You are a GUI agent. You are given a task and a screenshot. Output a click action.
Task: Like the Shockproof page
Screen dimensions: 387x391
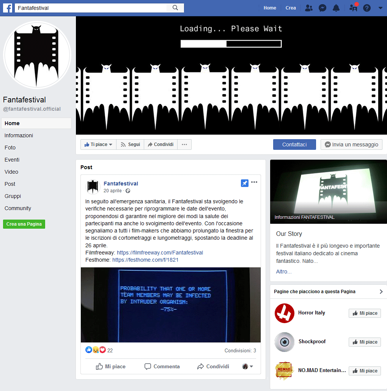[x=365, y=342]
